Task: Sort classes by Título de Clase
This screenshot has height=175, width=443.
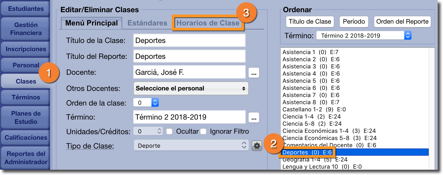Action: 310,22
